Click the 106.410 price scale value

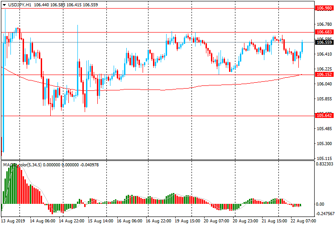(x=324, y=54)
